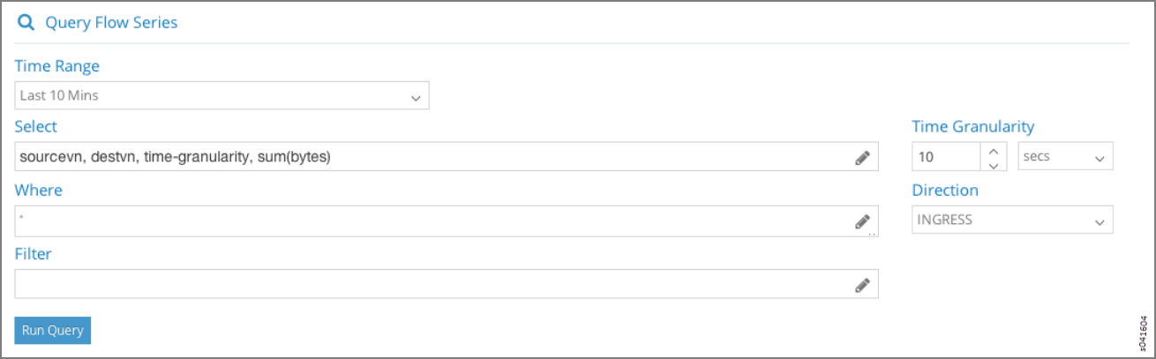Click the pencil edit icon in Select field

(862, 158)
